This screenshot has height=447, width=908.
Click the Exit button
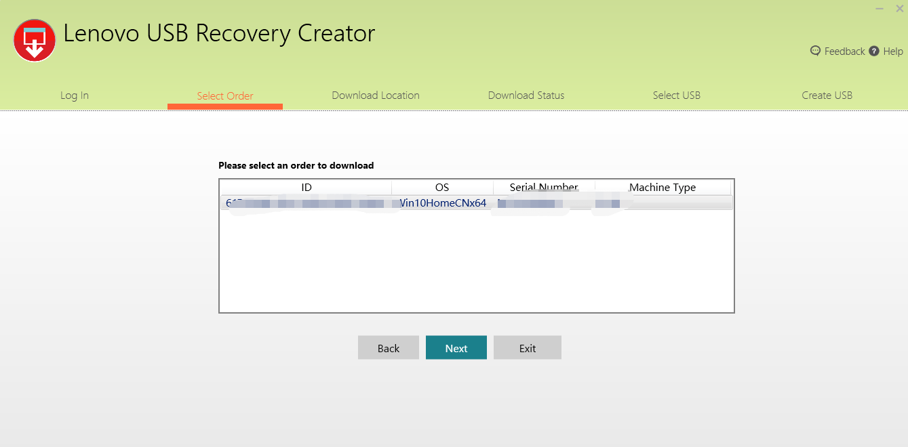coord(528,347)
